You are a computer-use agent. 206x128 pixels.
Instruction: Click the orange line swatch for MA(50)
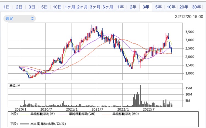pyautogui.click(x=106, y=114)
